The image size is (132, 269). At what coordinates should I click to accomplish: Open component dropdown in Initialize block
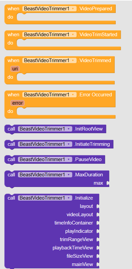[x=45, y=198]
